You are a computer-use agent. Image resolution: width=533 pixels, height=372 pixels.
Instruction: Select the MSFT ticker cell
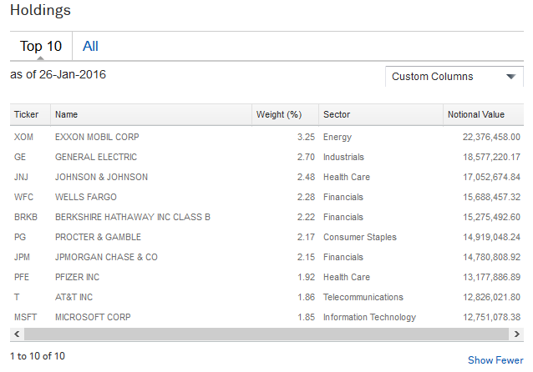click(x=25, y=317)
